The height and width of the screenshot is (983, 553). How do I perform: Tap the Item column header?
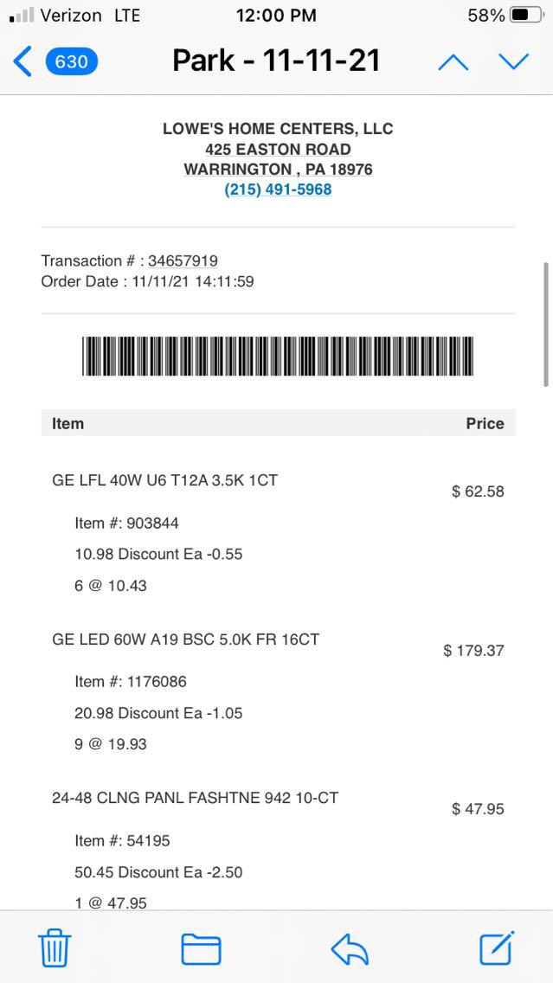(68, 423)
